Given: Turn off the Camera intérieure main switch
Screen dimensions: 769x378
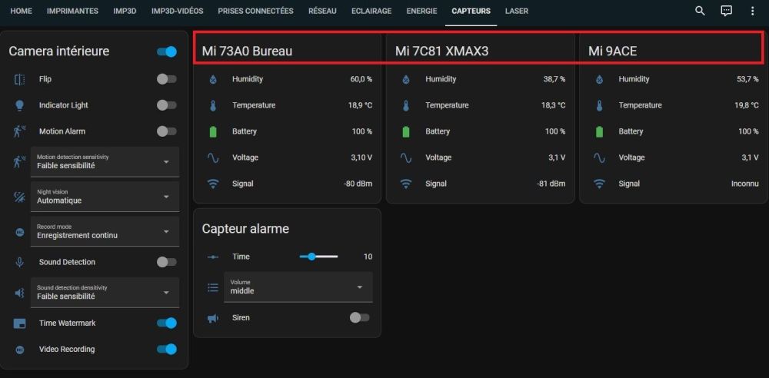Looking at the screenshot, I should click(x=167, y=51).
